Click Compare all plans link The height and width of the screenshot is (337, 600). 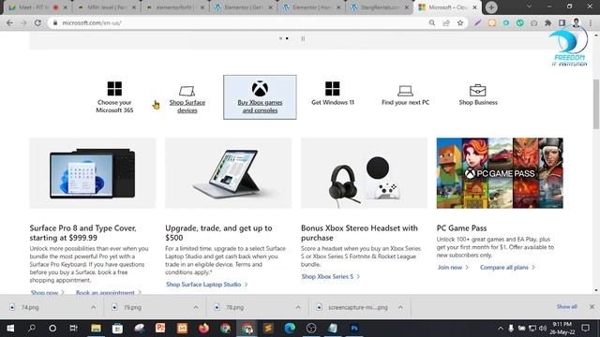tap(507, 267)
